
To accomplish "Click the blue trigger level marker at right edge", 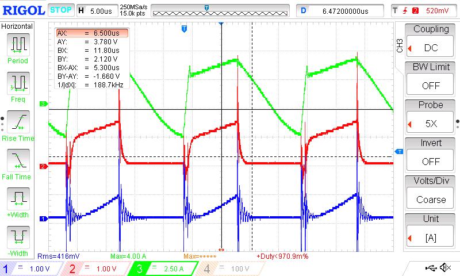I will 399,151.
